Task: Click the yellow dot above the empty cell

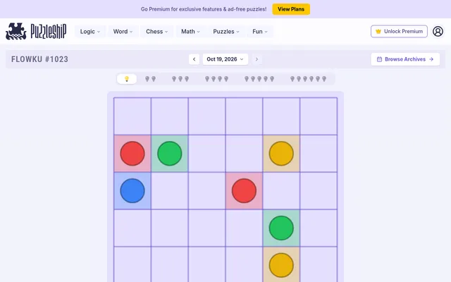Action: [x=281, y=154]
